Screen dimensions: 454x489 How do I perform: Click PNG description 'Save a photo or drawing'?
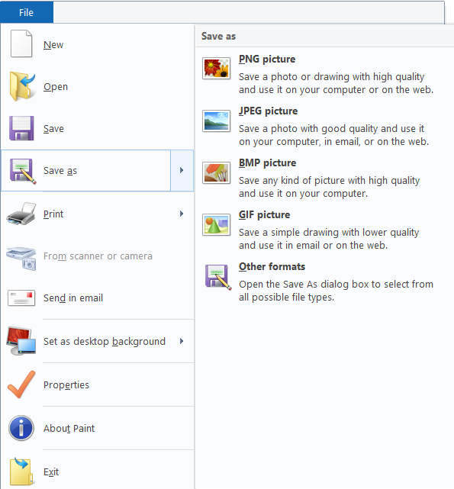tap(336, 83)
